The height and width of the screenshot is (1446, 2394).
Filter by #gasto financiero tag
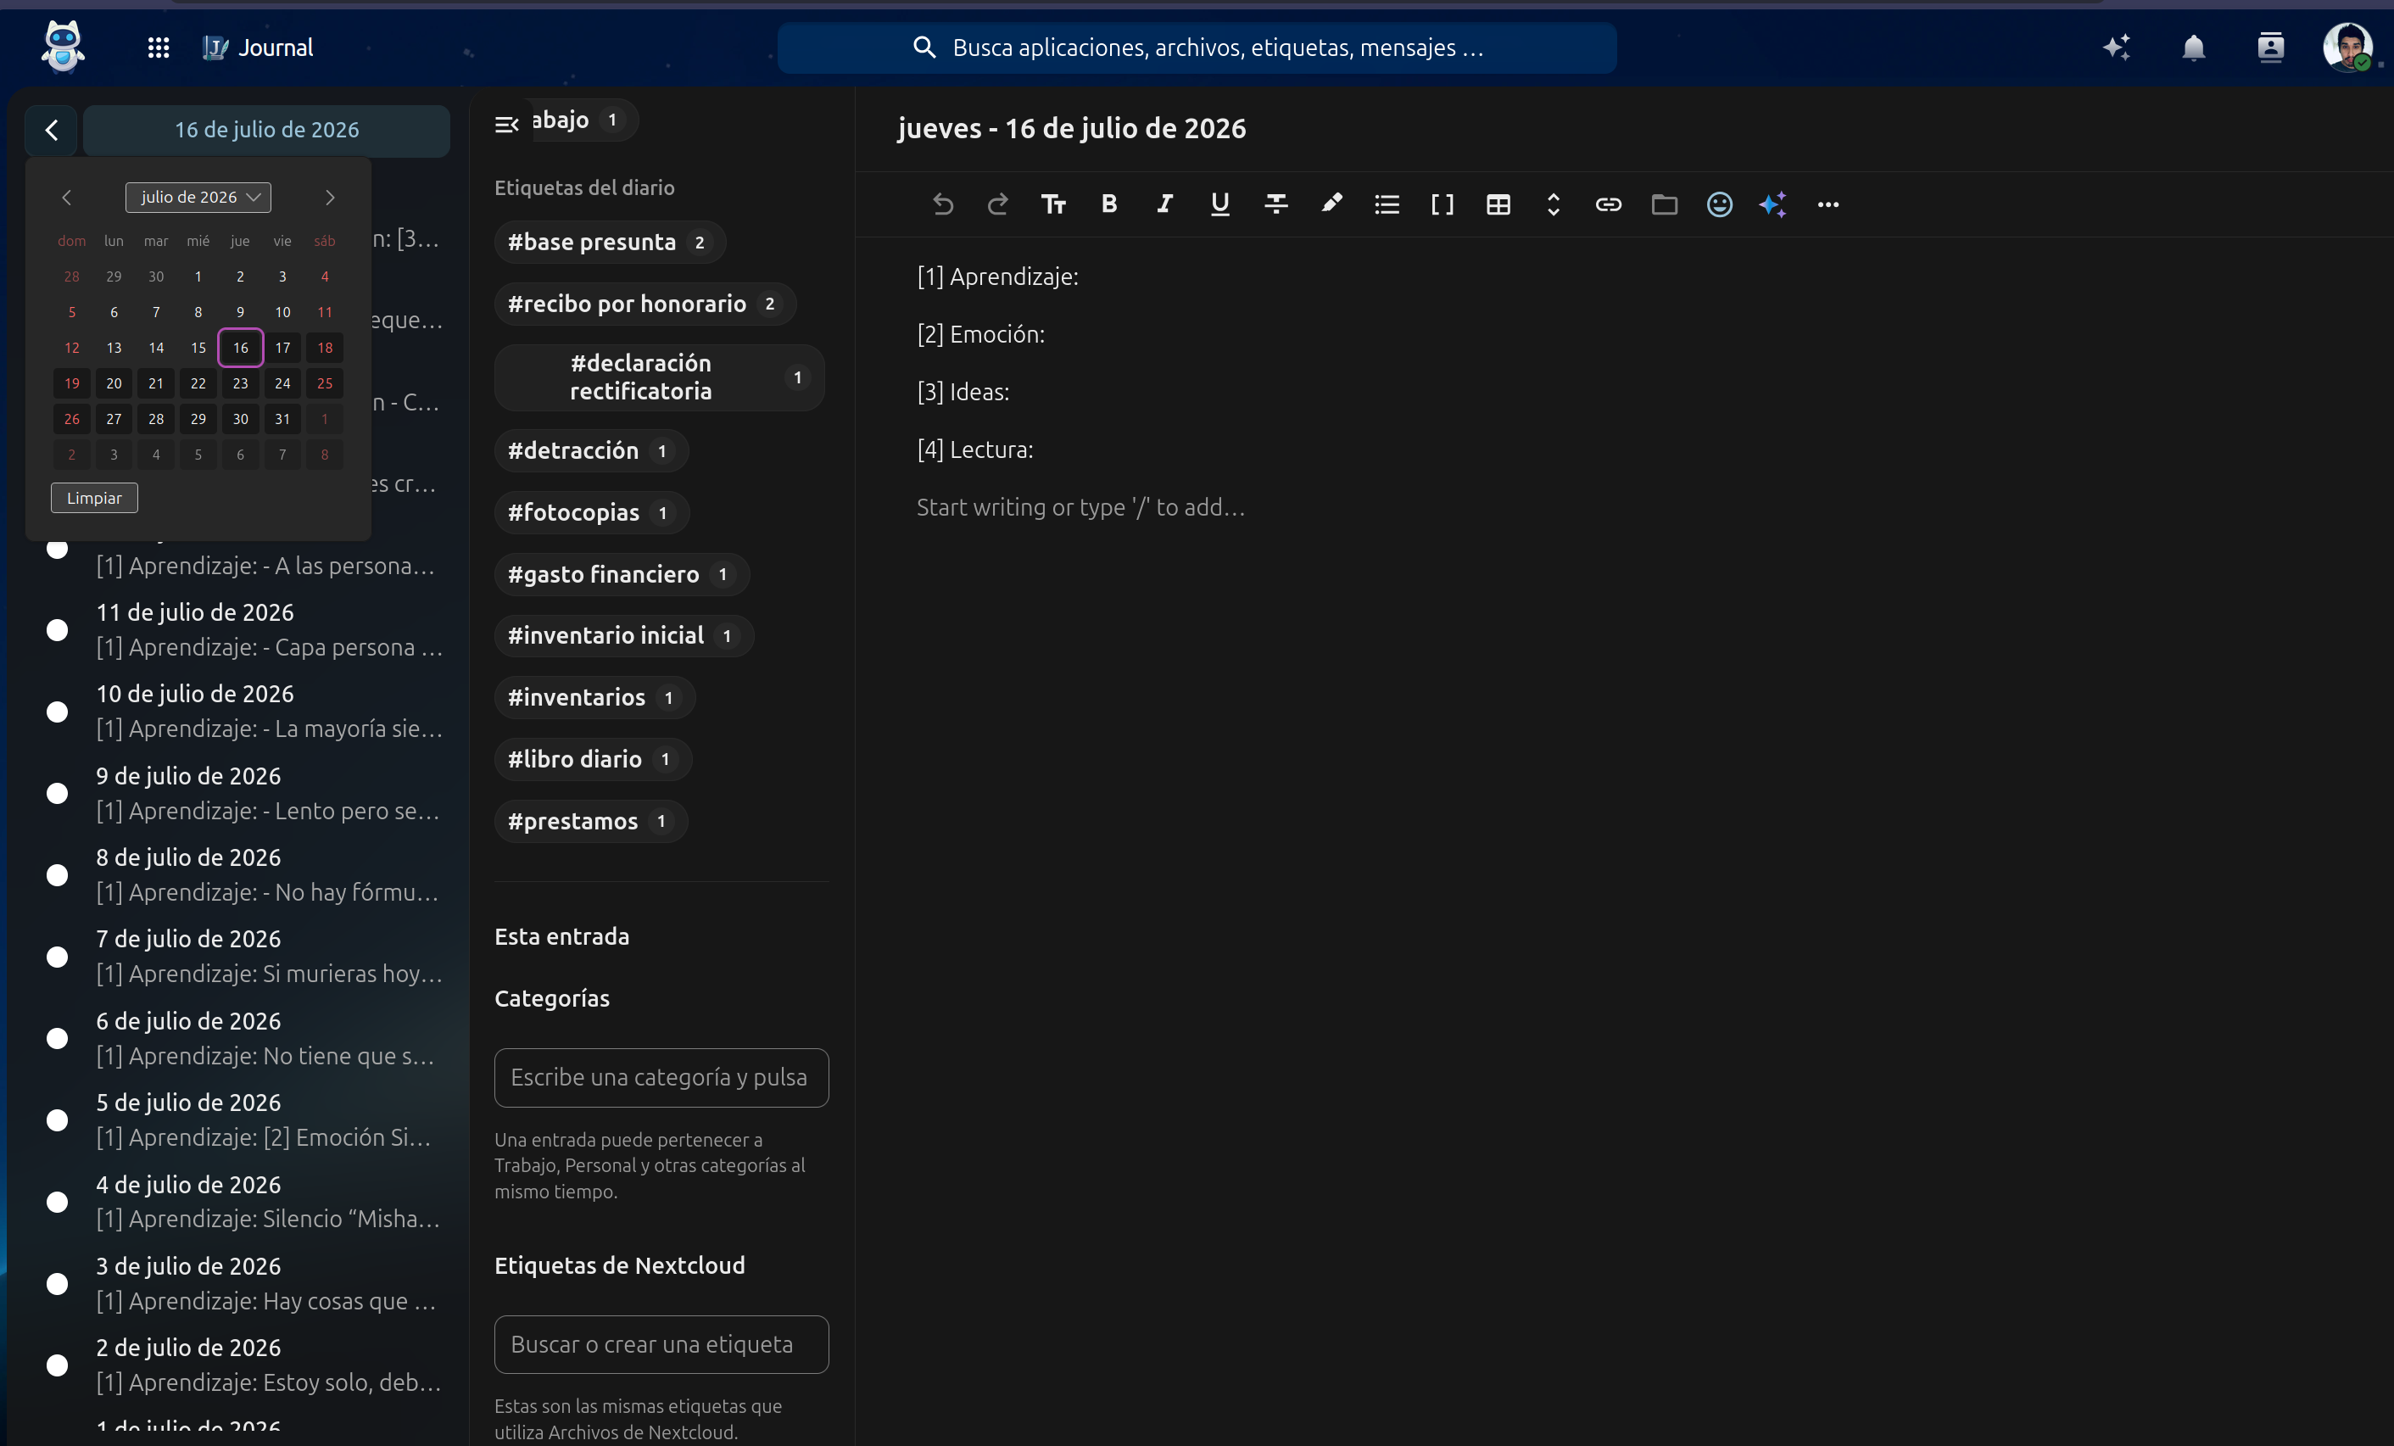[x=622, y=574]
